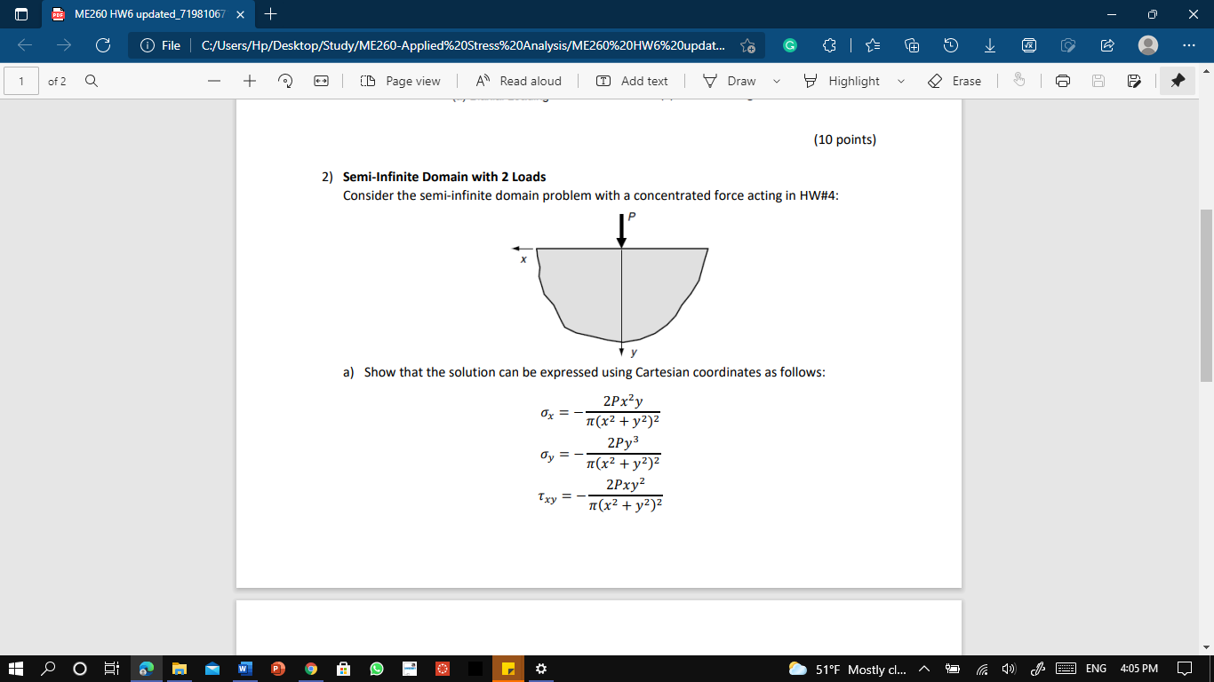Open the Settings and more menu

point(1190,44)
